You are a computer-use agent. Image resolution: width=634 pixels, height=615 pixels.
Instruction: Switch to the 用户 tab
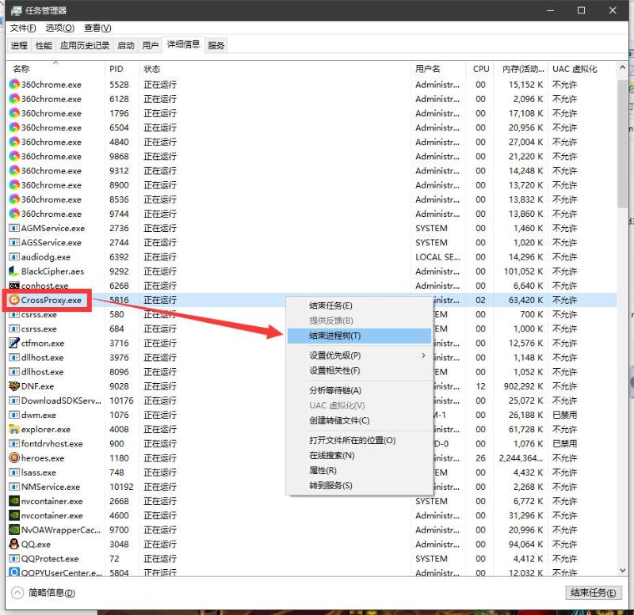pyautogui.click(x=150, y=45)
